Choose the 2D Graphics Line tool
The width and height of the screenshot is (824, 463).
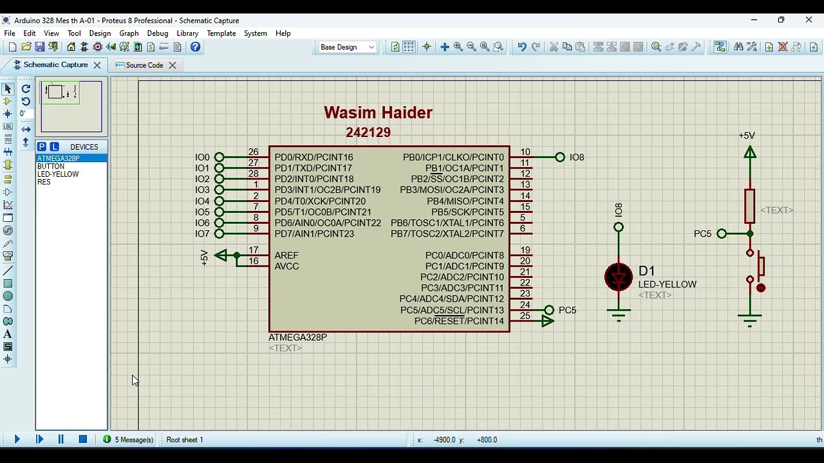8,271
